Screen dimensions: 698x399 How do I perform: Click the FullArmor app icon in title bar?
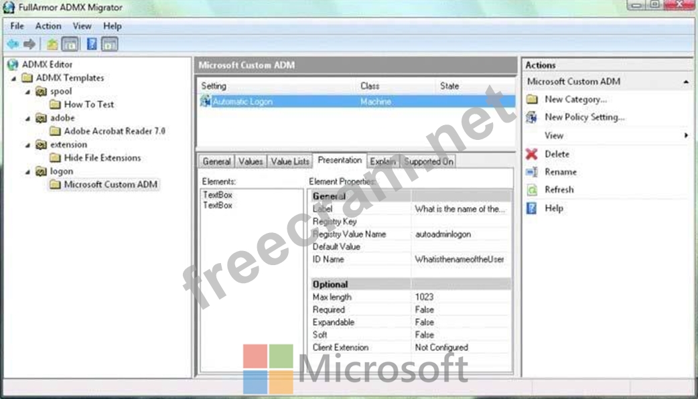coord(9,7)
